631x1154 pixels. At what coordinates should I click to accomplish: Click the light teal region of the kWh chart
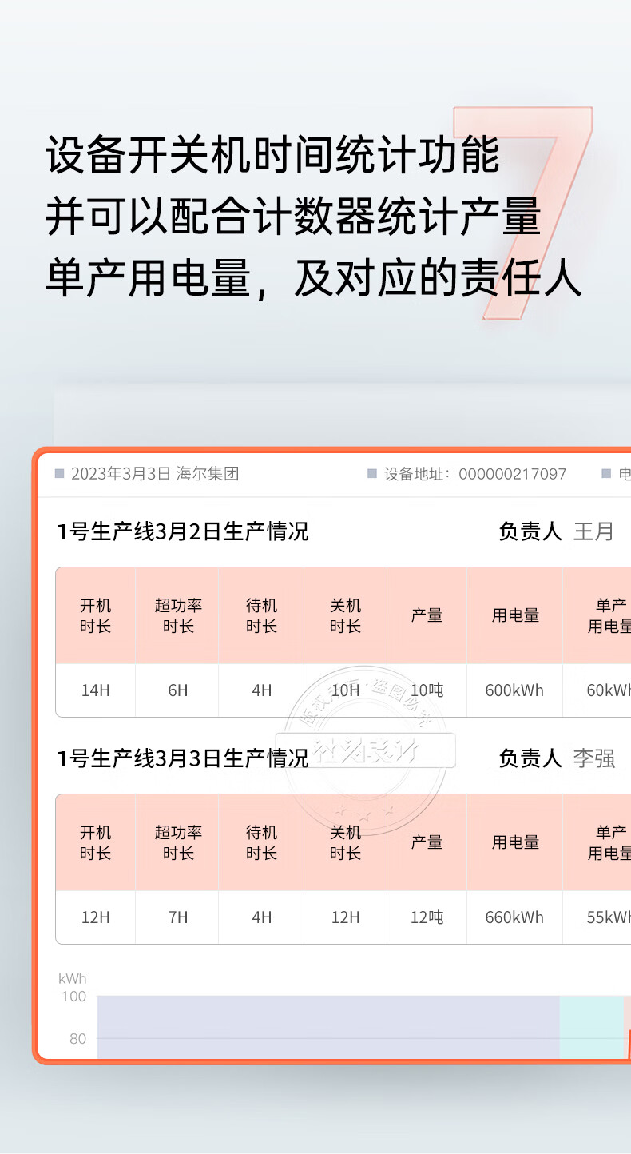point(591,1026)
